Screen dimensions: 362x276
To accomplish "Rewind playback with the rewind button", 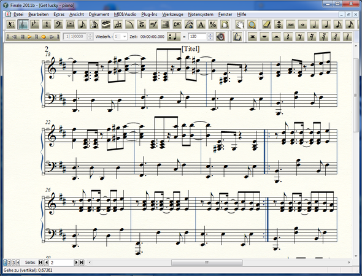I will click(14, 37).
